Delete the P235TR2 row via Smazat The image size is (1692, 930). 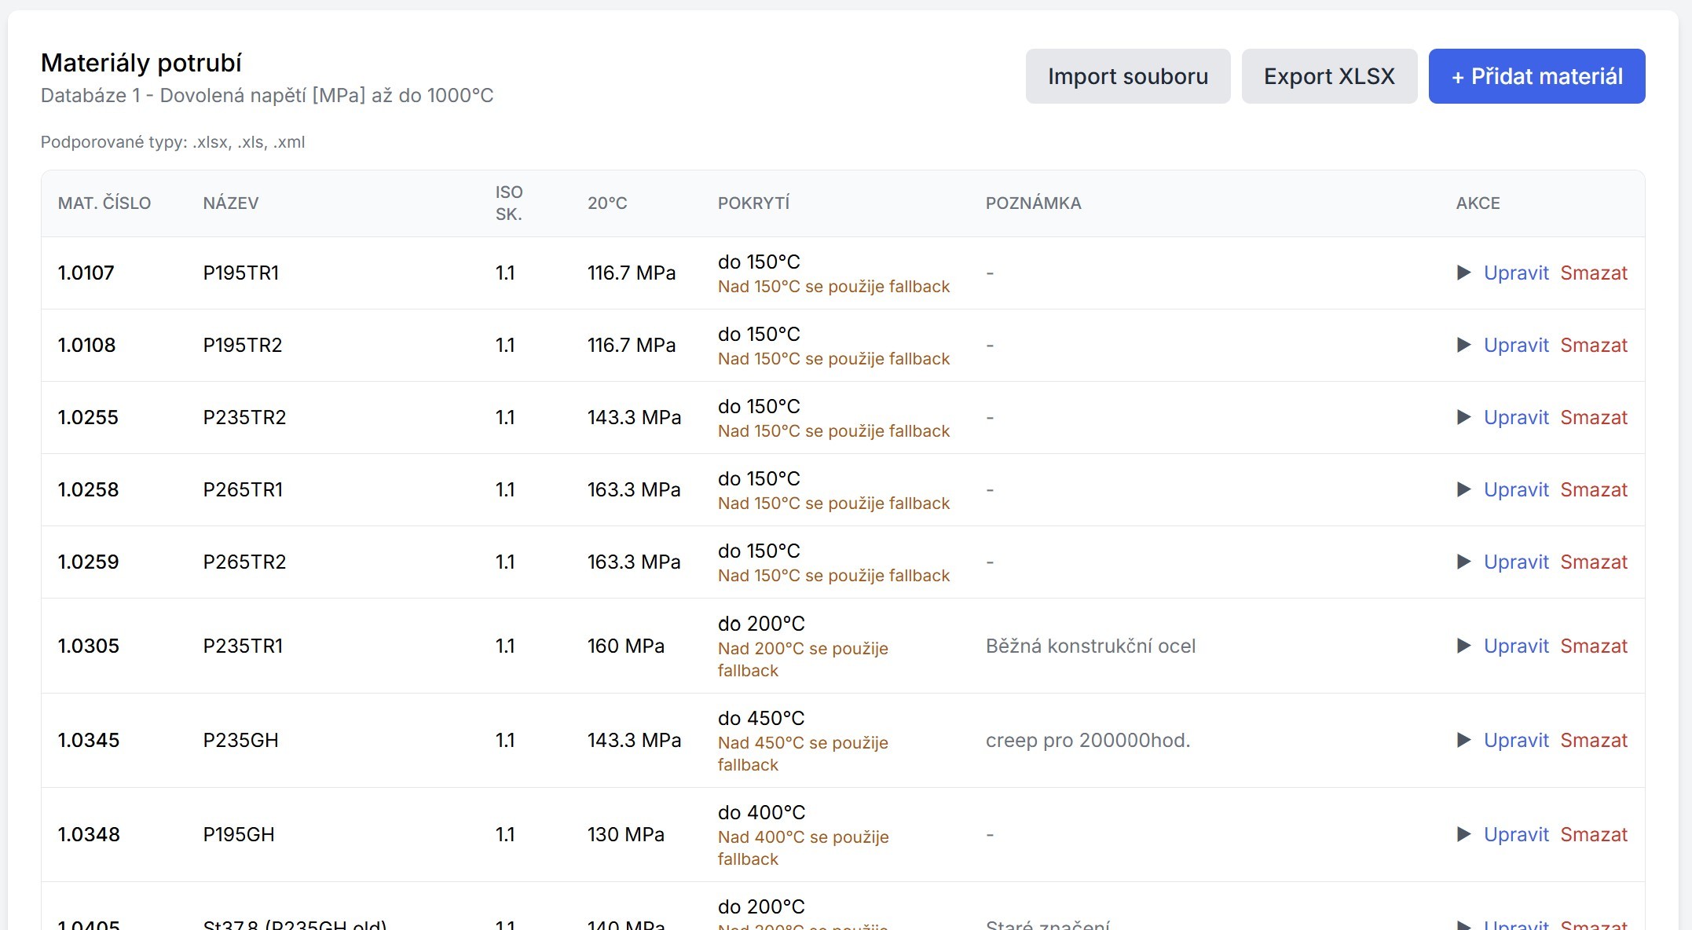pyautogui.click(x=1593, y=417)
